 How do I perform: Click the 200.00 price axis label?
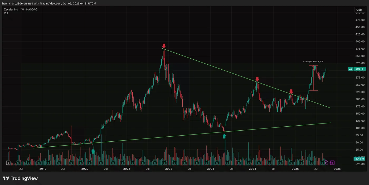coord(360,99)
